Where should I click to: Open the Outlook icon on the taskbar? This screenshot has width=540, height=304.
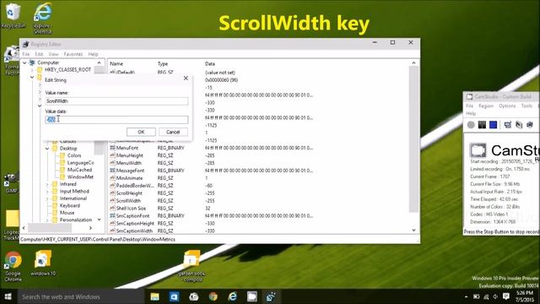pos(175,296)
